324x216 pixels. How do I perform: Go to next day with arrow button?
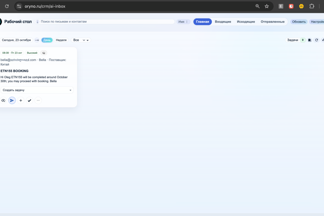[37, 40]
